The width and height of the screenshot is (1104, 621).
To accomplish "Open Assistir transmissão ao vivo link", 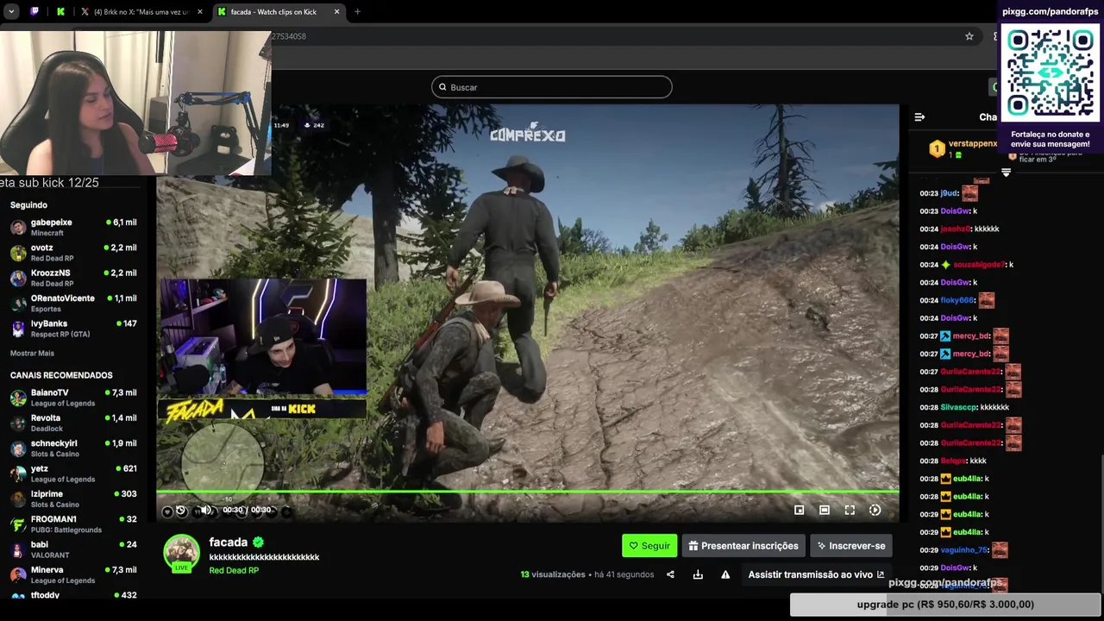I will tap(816, 574).
